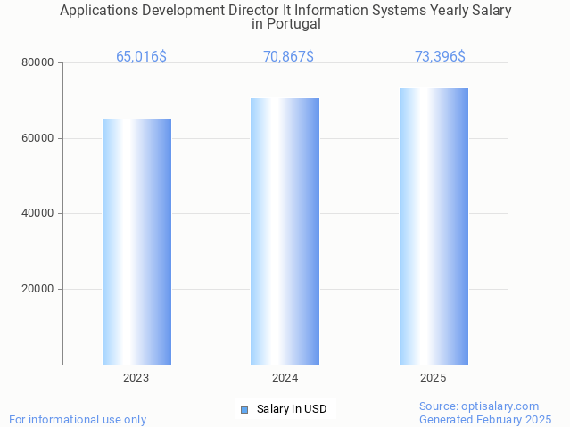The height and width of the screenshot is (427, 570).
Task: Select the 73,396$ value label
Action: click(440, 57)
